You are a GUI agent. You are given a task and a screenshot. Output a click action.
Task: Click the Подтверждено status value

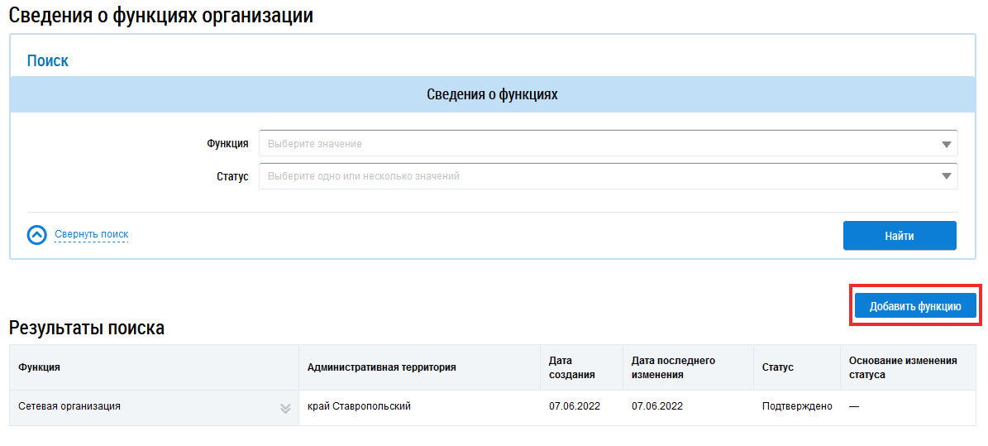(797, 406)
